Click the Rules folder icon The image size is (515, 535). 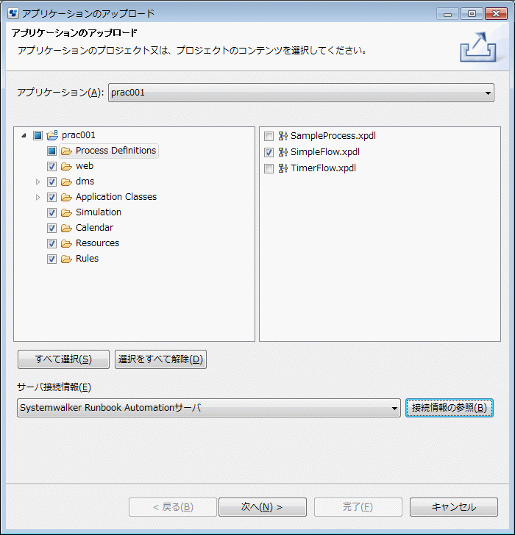pyautogui.click(x=66, y=259)
